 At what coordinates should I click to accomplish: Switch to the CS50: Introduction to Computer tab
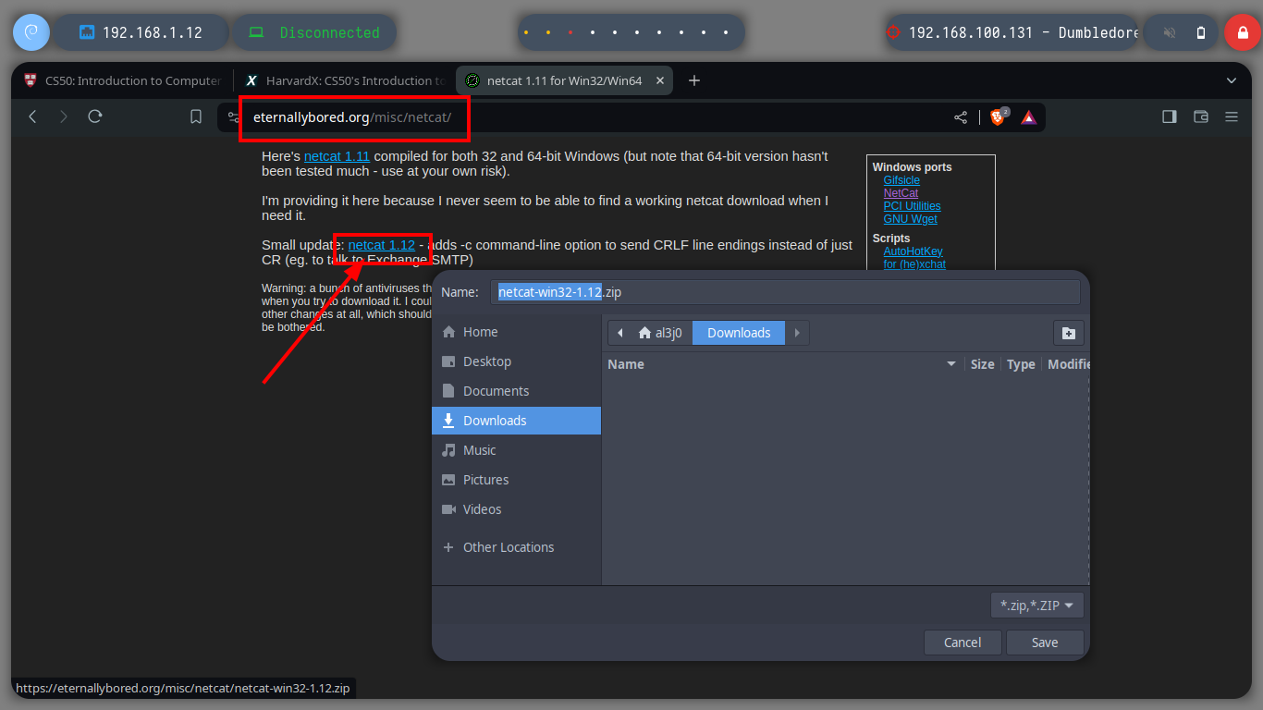pyautogui.click(x=123, y=80)
